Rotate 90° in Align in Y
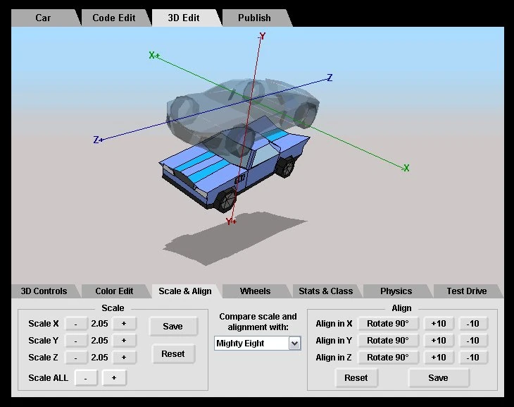Screen dimensions: 514x407 [388, 341]
